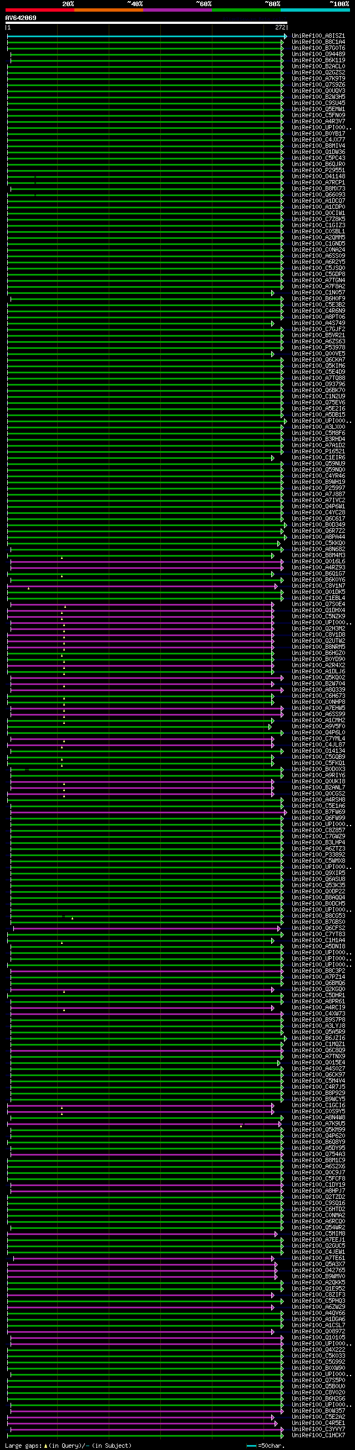The height and width of the screenshot is (1450, 355).
Task: Select hit label UniRef100_C9SU45
Action: (318, 103)
